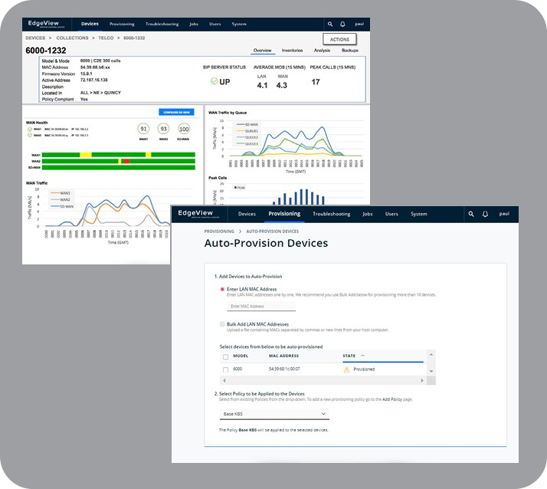Click the yellow warning icon beside Provisioned
Screen dimensions: 547x489
tap(346, 369)
